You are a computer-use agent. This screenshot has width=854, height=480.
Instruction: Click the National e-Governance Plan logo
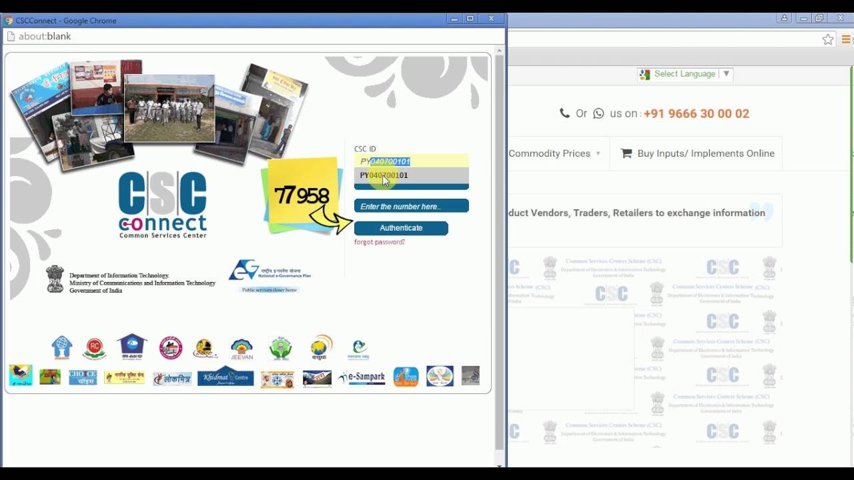pos(270,276)
